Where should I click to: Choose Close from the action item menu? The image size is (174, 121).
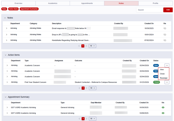[x=162, y=74]
